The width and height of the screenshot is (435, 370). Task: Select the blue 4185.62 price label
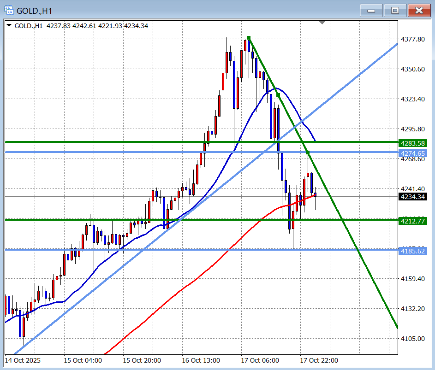click(412, 251)
